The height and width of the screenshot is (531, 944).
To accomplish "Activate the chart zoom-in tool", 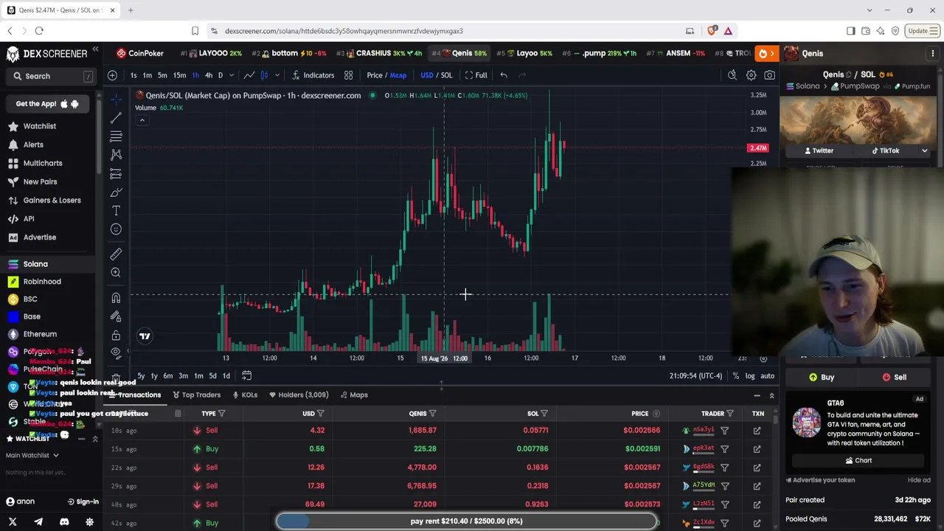I will 116,273.
